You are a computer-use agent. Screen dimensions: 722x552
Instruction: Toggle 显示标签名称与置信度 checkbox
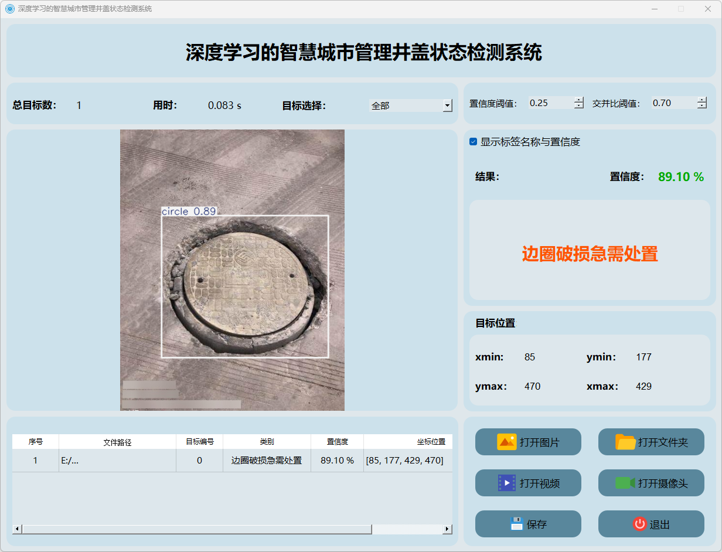tap(473, 142)
